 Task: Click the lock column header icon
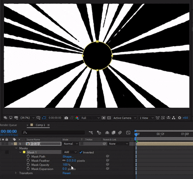[x=7, y=140]
